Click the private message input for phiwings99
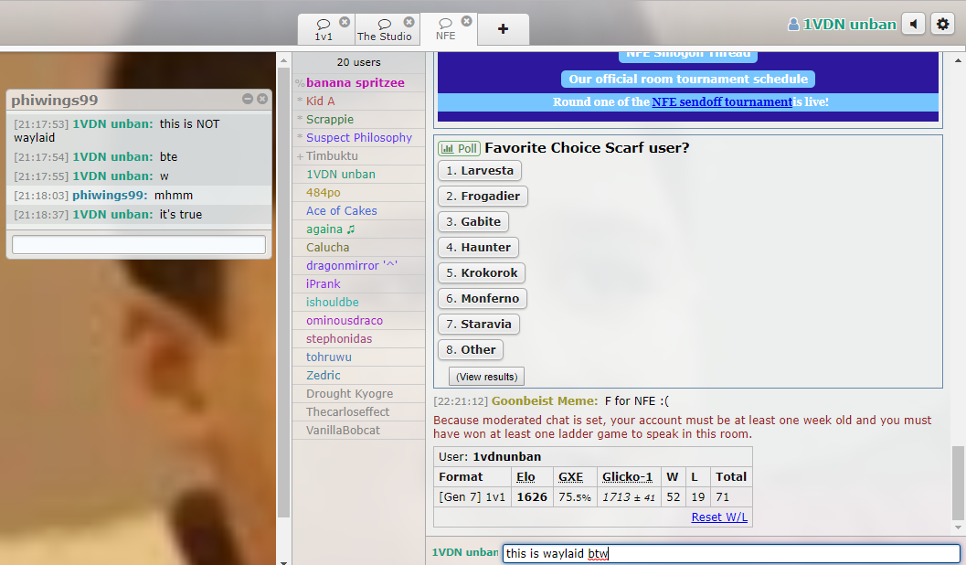Screen dimensions: 966x565 139,245
